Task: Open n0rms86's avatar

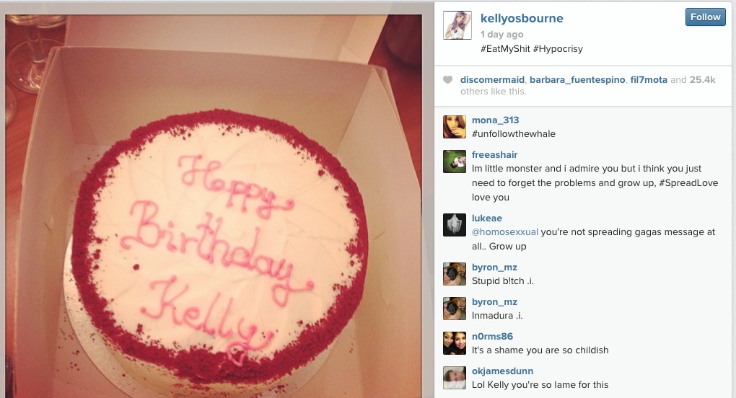Action: pyautogui.click(x=455, y=343)
